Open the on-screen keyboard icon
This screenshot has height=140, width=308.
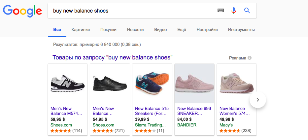pyautogui.click(x=221, y=11)
